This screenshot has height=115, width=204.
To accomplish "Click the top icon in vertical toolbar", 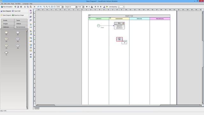I will click(31, 11).
